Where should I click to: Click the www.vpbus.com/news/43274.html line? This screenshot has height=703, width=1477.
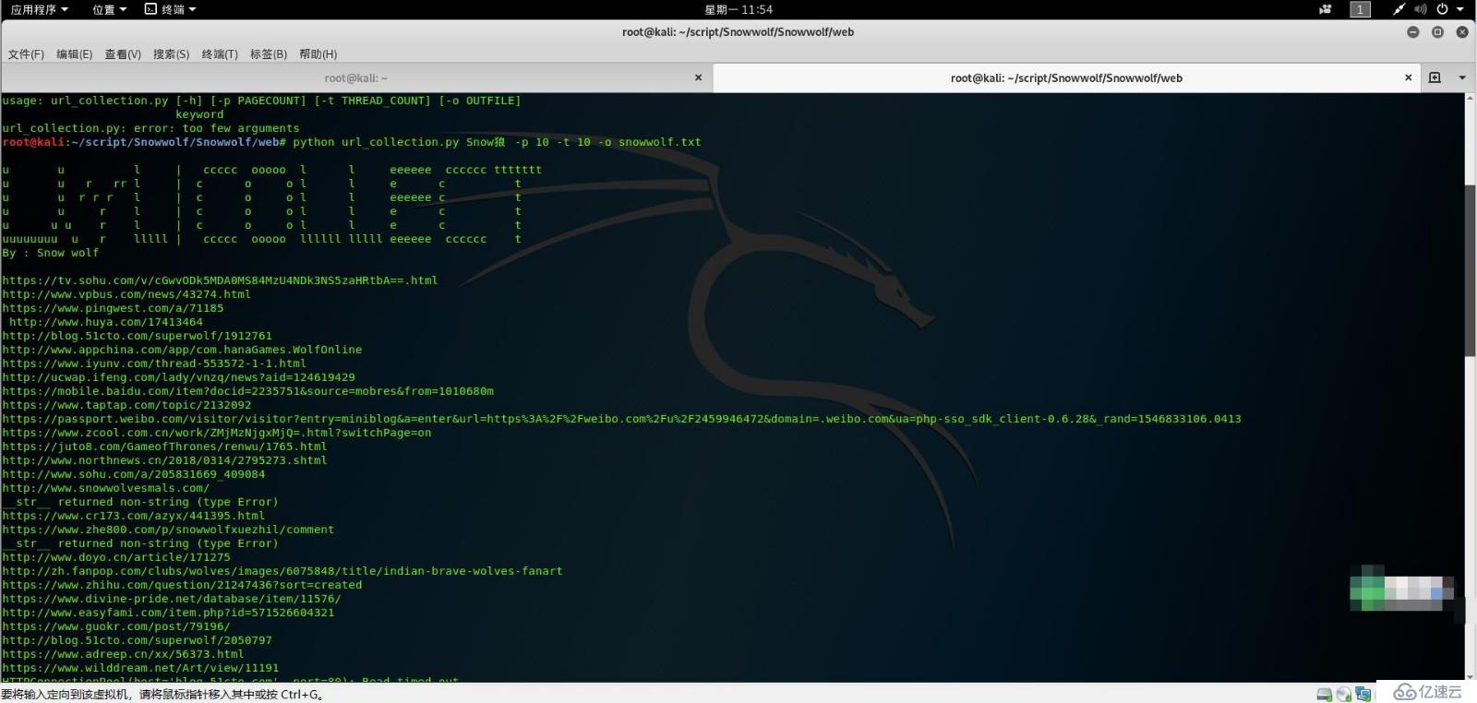126,294
